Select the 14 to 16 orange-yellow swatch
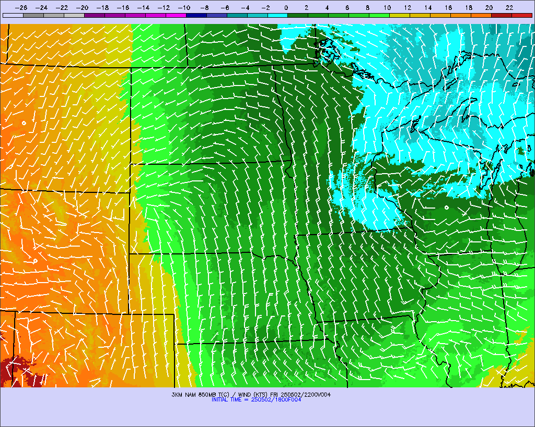The image size is (535, 427). point(440,15)
